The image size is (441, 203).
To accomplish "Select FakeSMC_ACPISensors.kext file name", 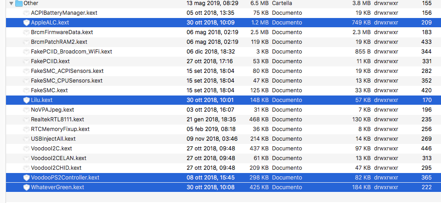I will tap(67, 71).
